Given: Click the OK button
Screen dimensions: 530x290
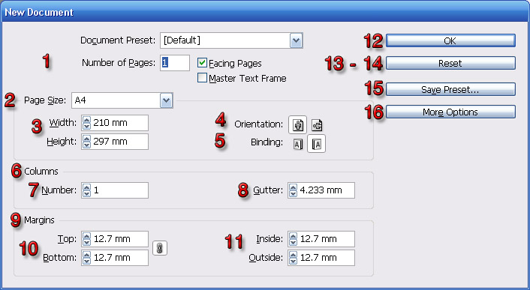Looking at the screenshot, I should (450, 40).
